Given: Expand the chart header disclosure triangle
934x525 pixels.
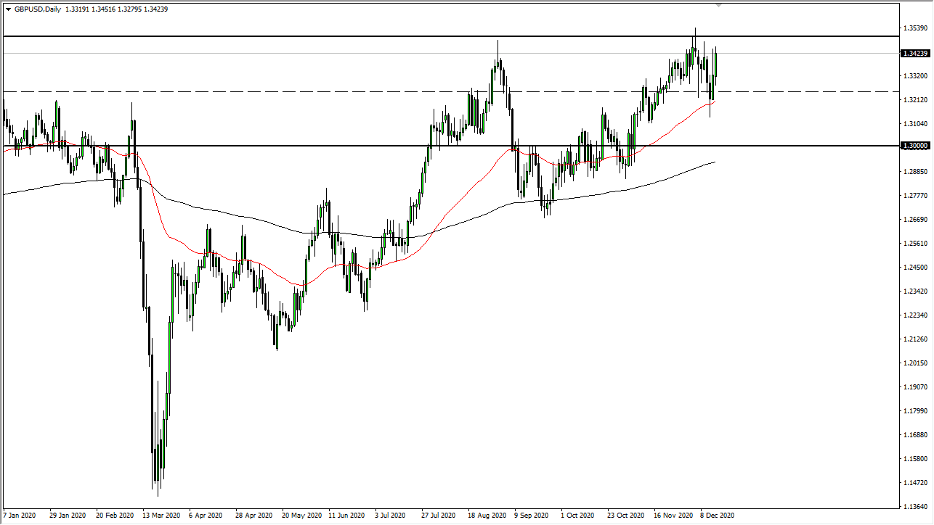Looking at the screenshot, I should [7, 9].
